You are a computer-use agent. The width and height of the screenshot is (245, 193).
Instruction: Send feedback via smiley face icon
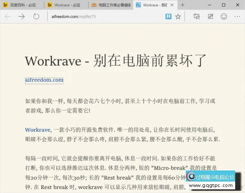click(x=224, y=16)
